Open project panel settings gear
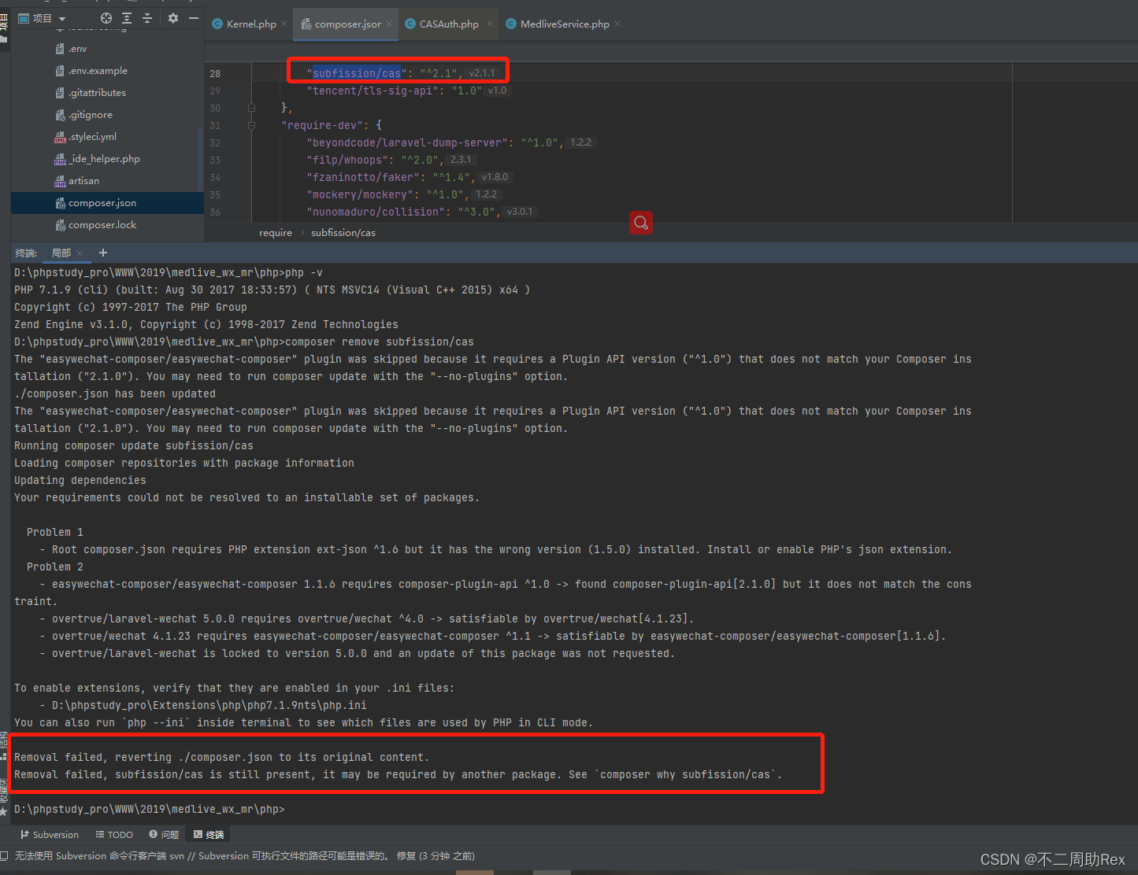The height and width of the screenshot is (875, 1138). click(x=173, y=18)
